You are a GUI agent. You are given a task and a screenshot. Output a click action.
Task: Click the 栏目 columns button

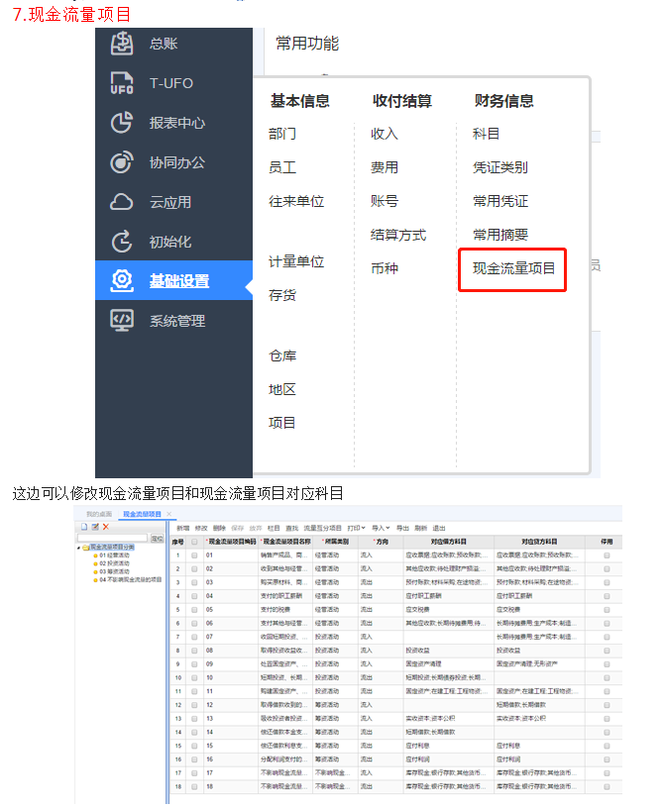tap(274, 528)
